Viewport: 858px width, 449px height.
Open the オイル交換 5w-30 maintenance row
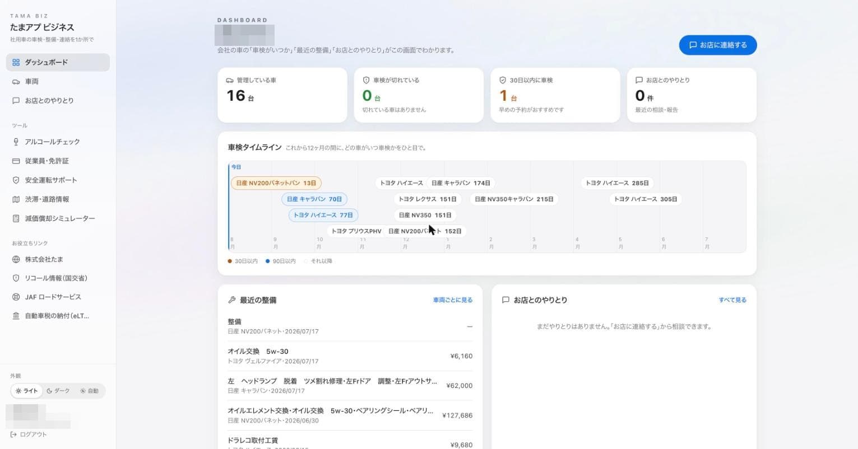pyautogui.click(x=350, y=356)
